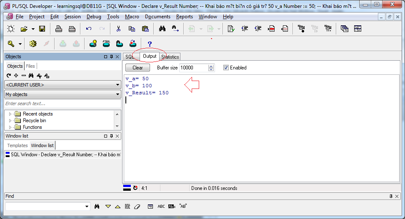This screenshot has height=219, width=405.
Task: Open the CURRENT USER dropdown
Action: click(x=63, y=85)
